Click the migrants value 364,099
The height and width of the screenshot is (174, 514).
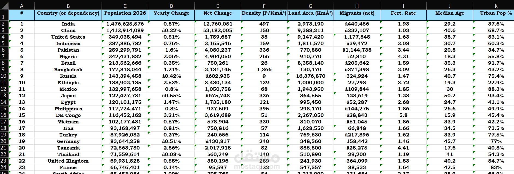click(x=357, y=161)
